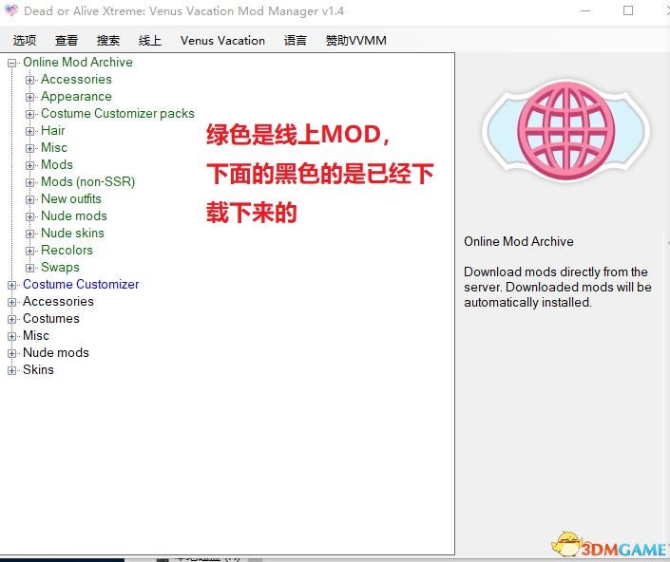Viewport: 670px width, 562px height.
Task: Click the 赞助VVMM menu item
Action: click(355, 41)
